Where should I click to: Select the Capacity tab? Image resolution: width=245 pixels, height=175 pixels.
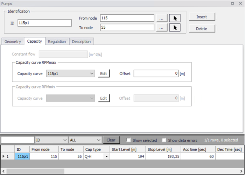(35, 41)
